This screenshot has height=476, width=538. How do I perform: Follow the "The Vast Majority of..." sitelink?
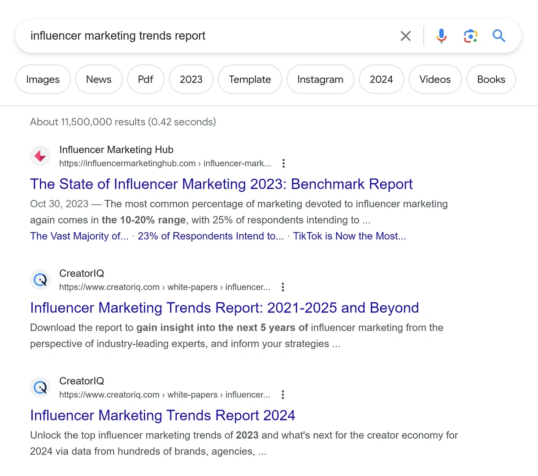tap(79, 236)
